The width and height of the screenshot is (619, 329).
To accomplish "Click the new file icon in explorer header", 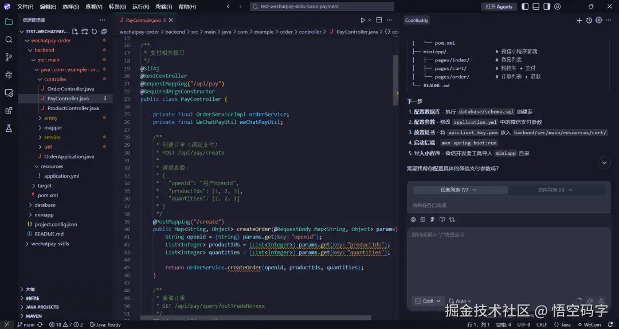I will coord(75,32).
